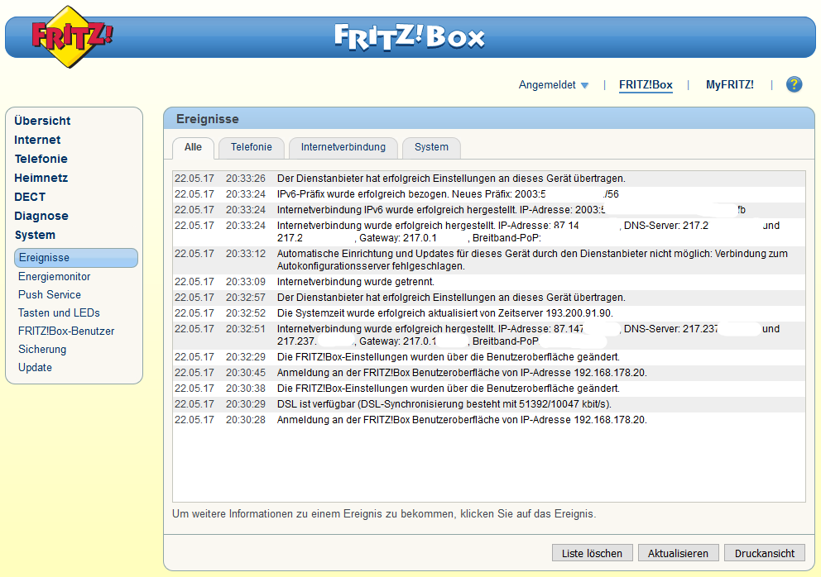The height and width of the screenshot is (577, 821).
Task: Open Internet in the sidebar
Action: pos(37,140)
